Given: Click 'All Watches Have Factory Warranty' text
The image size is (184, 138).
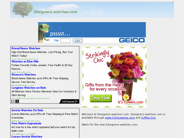Looking at the screenshot, I should [x=44, y=93].
